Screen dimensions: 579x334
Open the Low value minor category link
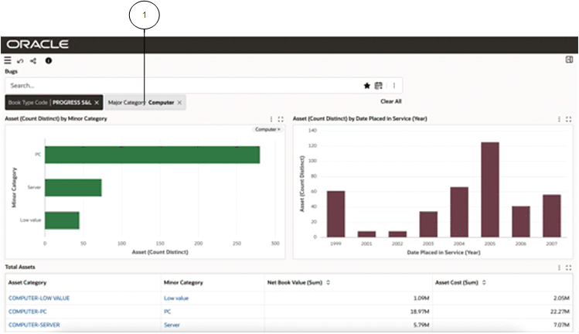(x=176, y=298)
